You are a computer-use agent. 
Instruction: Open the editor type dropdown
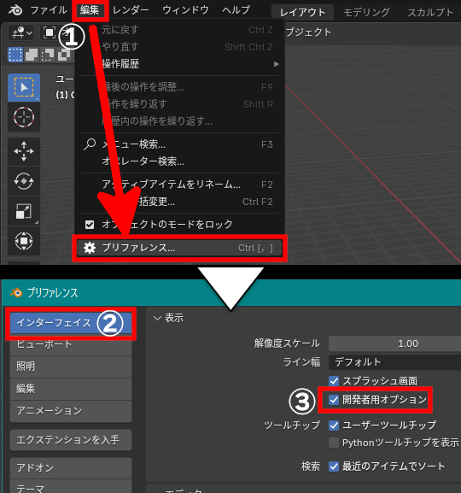[x=21, y=32]
